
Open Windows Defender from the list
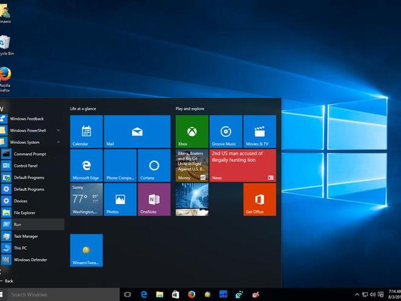tap(32, 259)
